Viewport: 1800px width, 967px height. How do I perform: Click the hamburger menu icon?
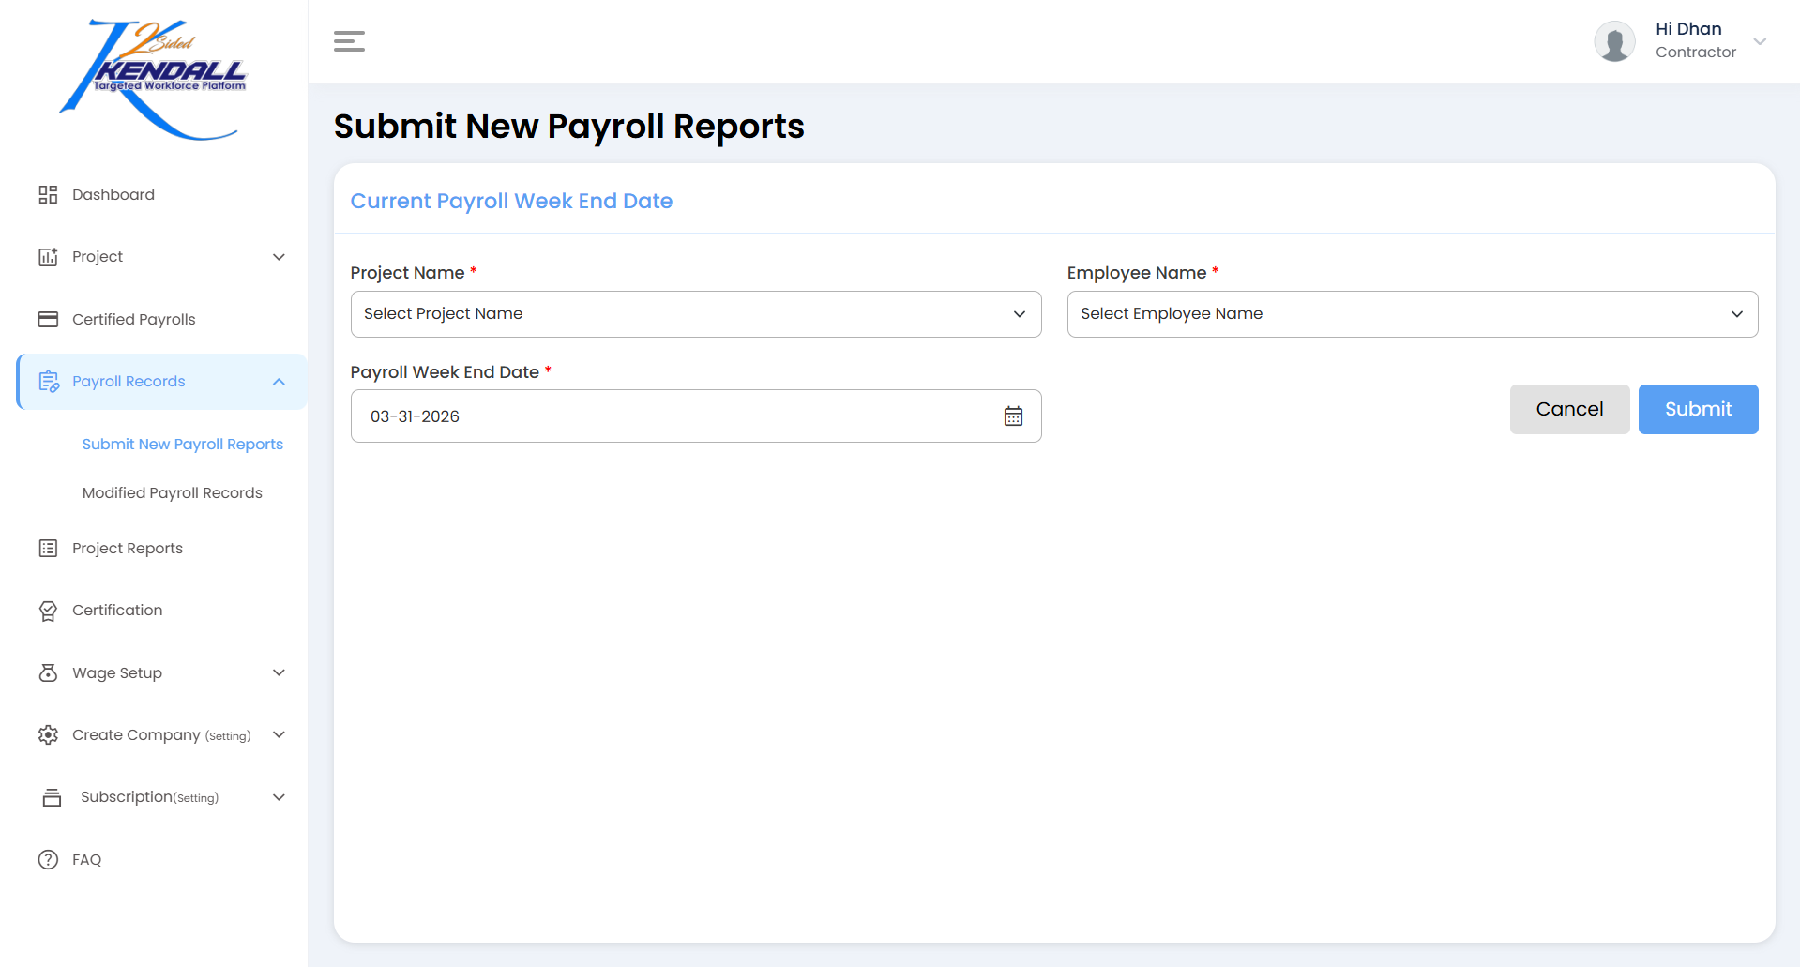pyautogui.click(x=349, y=41)
